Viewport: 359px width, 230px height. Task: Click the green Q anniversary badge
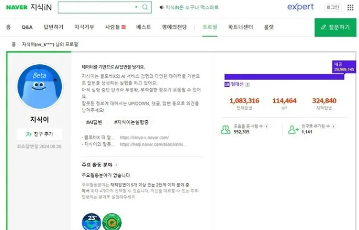pos(112,222)
